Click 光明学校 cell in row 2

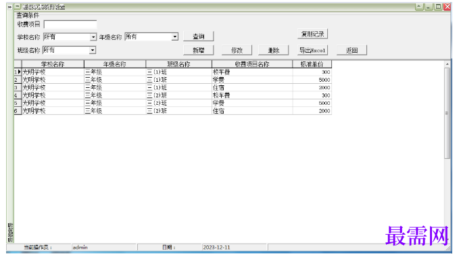click(53, 80)
